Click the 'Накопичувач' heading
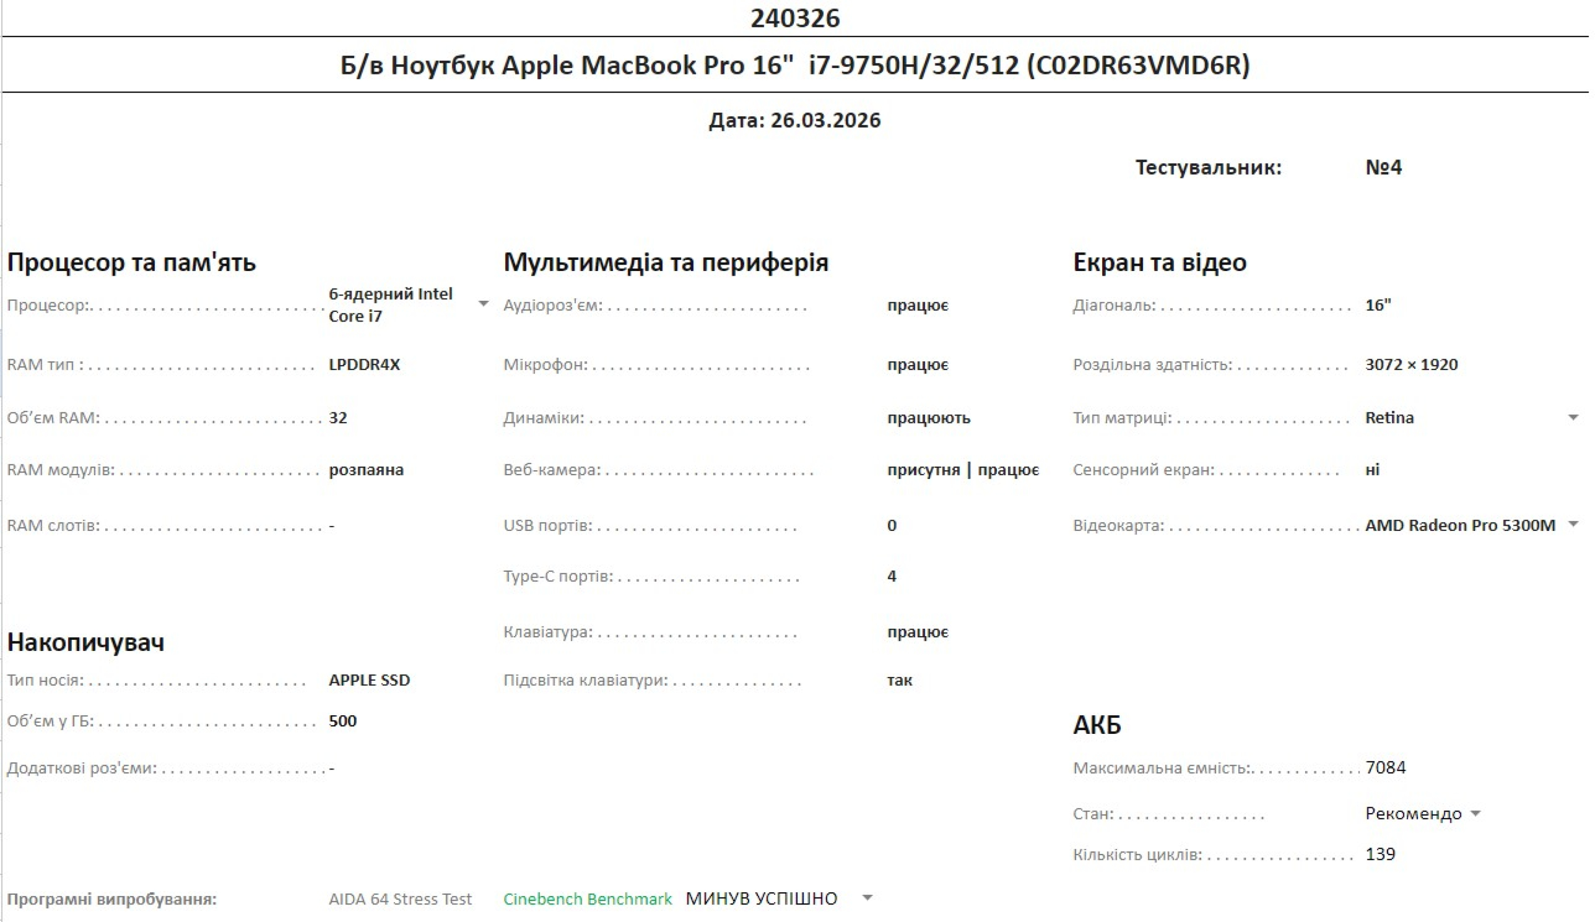Image resolution: width=1595 pixels, height=922 pixels. coord(86,642)
